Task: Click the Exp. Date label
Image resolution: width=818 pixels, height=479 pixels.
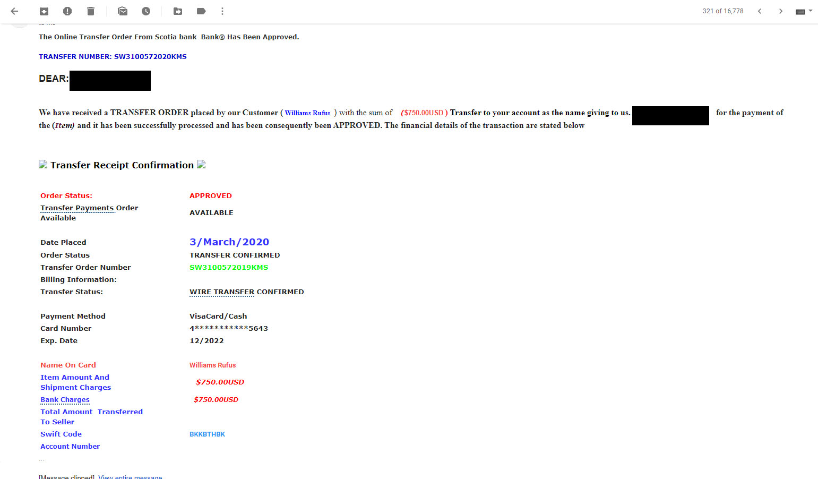Action: pos(59,340)
